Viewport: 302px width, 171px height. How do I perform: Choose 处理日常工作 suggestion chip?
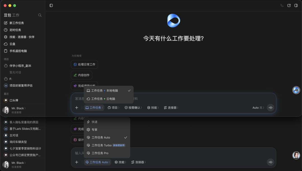(84, 64)
